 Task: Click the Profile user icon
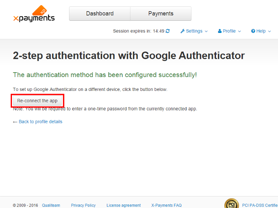coord(220,31)
